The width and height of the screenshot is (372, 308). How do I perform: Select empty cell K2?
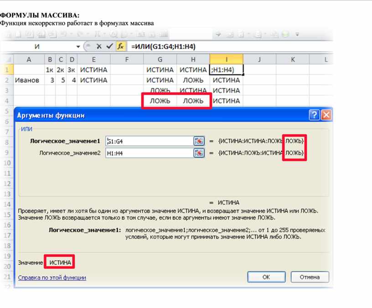[x=293, y=80]
